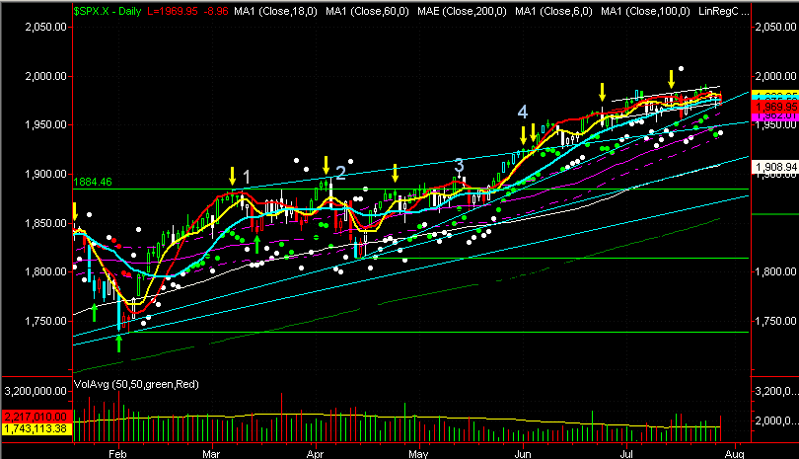799x459 pixels.
Task: Click 2,000.00 on the right price axis
Action: click(x=775, y=76)
